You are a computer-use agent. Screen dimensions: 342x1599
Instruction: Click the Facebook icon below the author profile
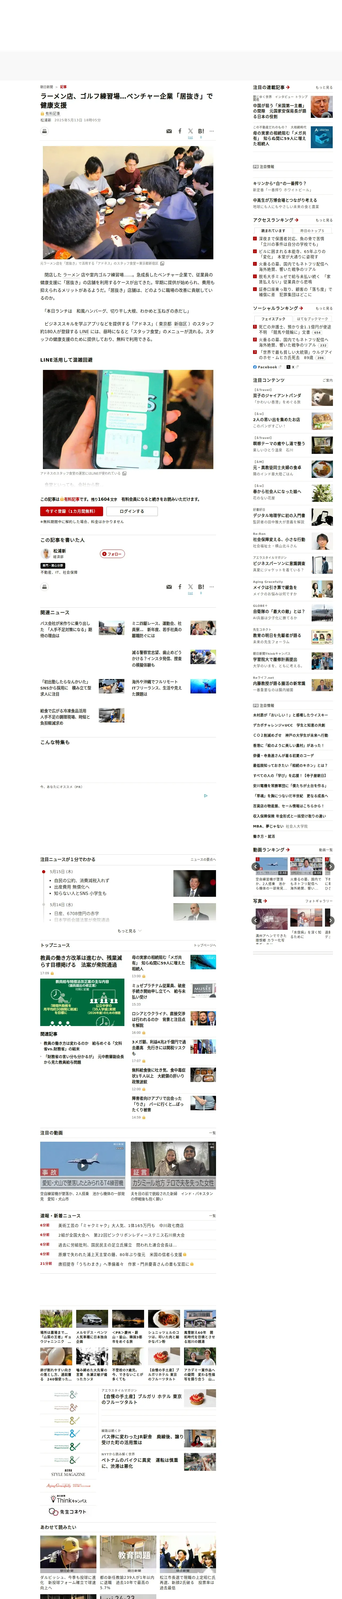coord(180,587)
